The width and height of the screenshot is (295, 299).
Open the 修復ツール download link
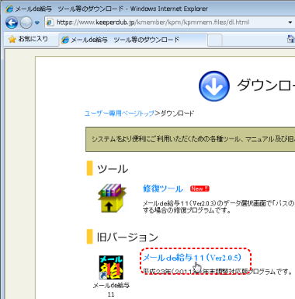coord(163,188)
